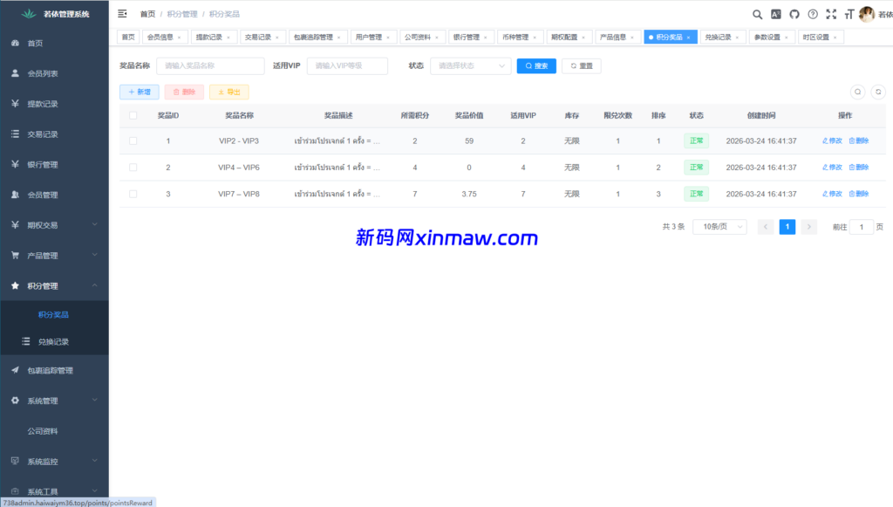Click the blue 搜索 search button

(536, 66)
